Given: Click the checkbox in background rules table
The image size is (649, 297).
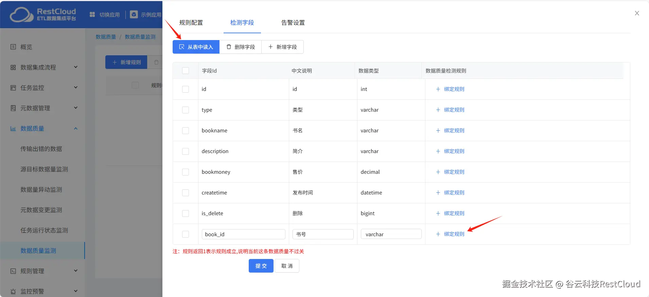Looking at the screenshot, I should [135, 85].
